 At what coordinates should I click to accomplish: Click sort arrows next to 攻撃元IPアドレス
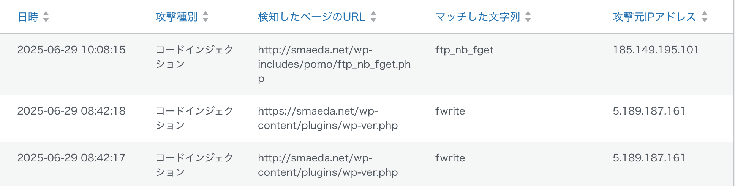[705, 17]
